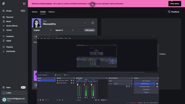The width and height of the screenshot is (185, 104).
Task: Click the Add pause button
Action: tap(90, 30)
